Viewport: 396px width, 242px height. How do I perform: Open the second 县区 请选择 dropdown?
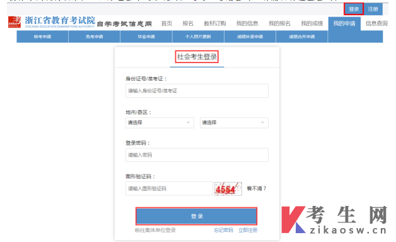[234, 123]
